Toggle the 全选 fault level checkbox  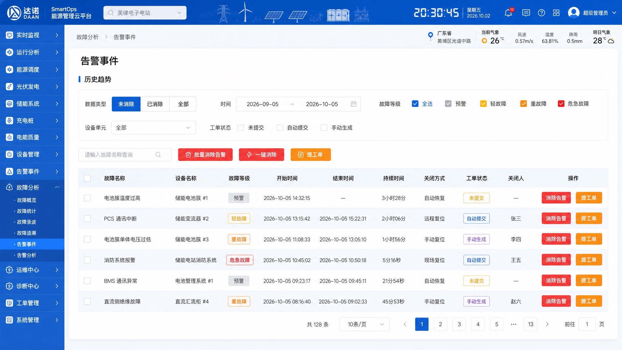[x=415, y=104]
